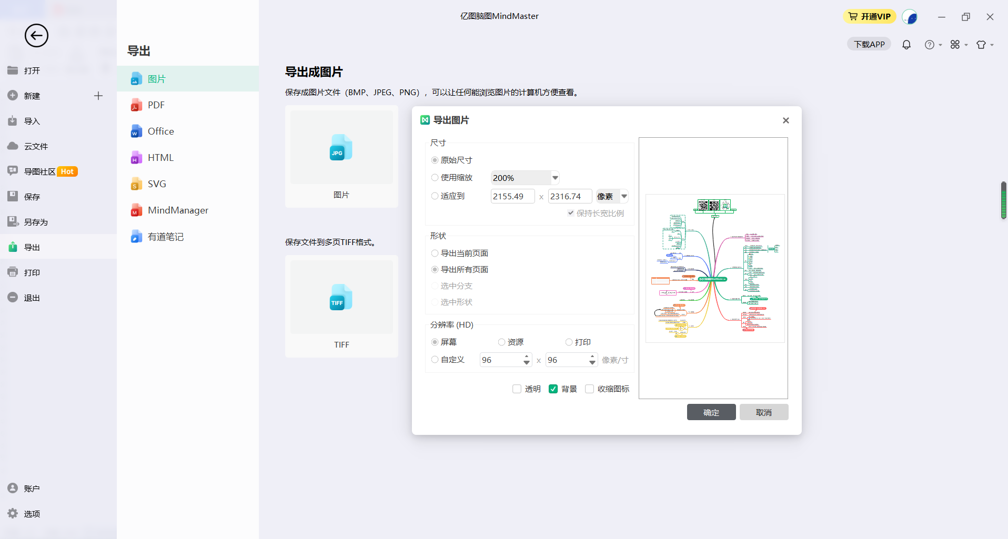Image resolution: width=1008 pixels, height=539 pixels.
Task: Open the 像素 unit dropdown
Action: (x=624, y=197)
